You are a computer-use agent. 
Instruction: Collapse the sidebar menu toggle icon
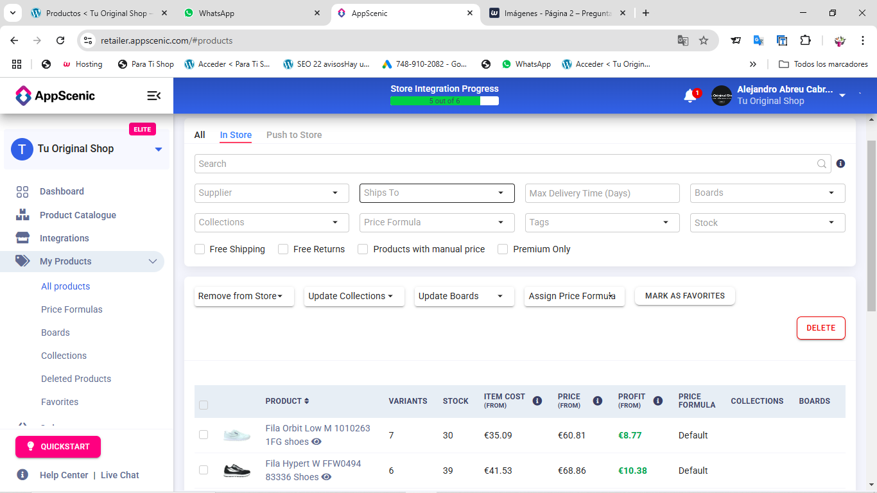[x=154, y=96]
